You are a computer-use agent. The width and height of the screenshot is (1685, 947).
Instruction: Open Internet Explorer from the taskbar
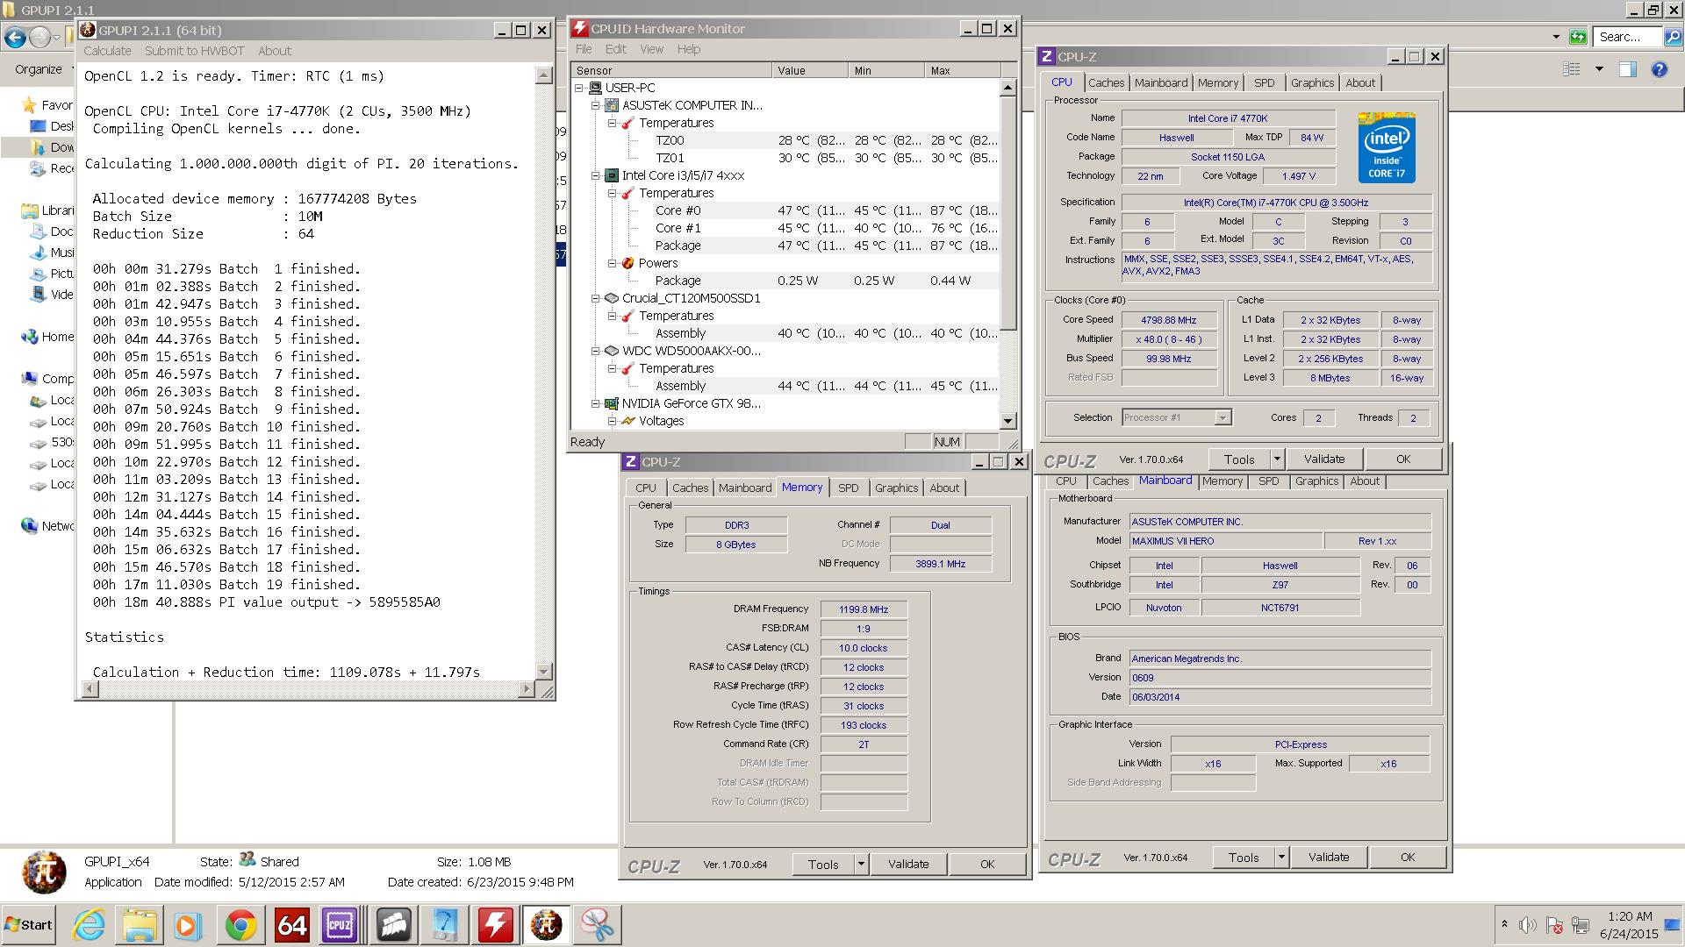[x=89, y=925]
